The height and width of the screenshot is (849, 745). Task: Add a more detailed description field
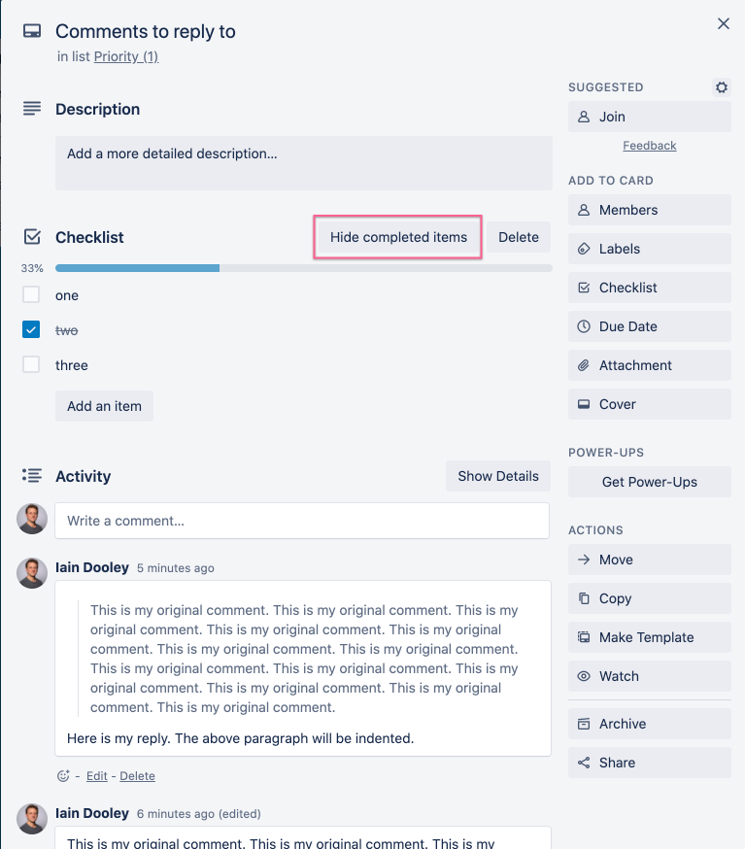coord(304,163)
